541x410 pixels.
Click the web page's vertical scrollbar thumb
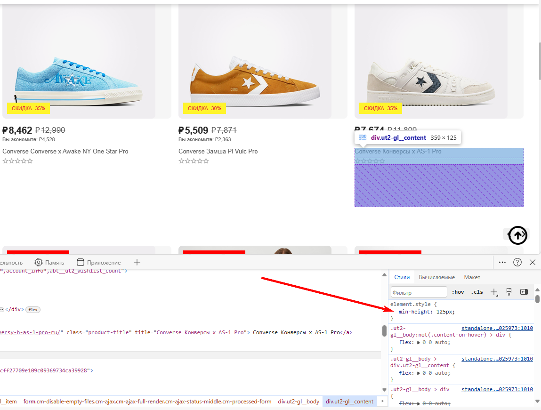click(x=540, y=61)
